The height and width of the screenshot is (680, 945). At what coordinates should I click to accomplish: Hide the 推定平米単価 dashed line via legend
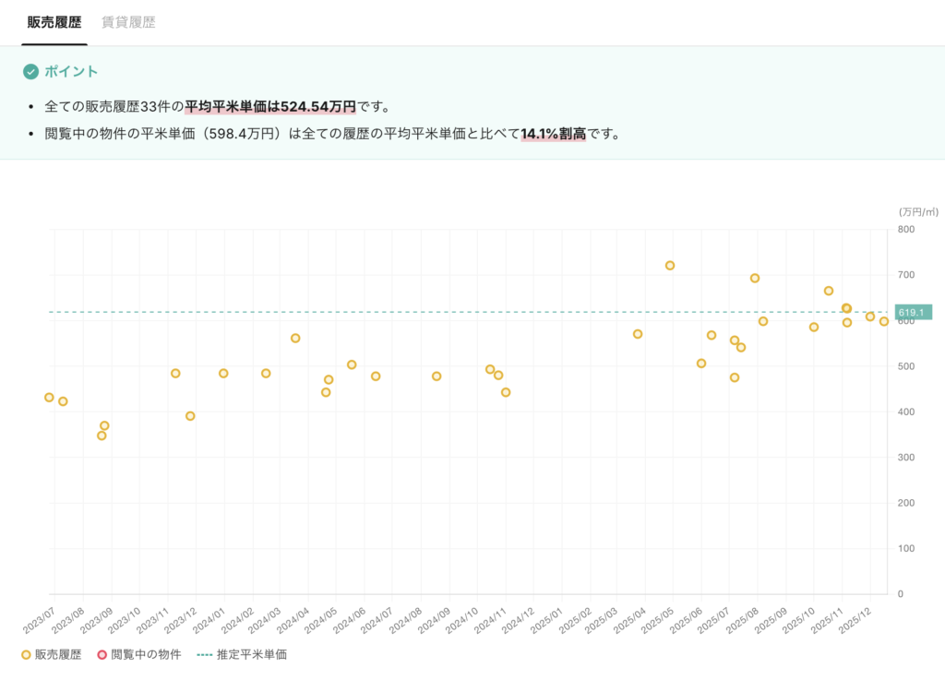tap(242, 655)
